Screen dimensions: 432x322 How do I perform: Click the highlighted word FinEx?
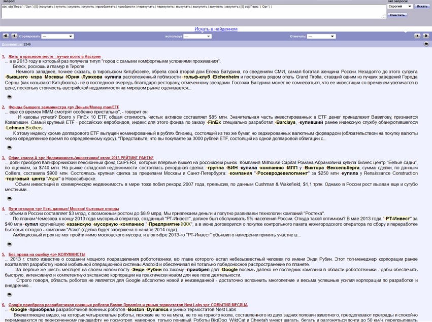click(214, 123)
